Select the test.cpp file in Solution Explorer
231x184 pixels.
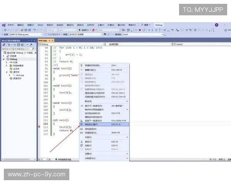click(x=20, y=75)
